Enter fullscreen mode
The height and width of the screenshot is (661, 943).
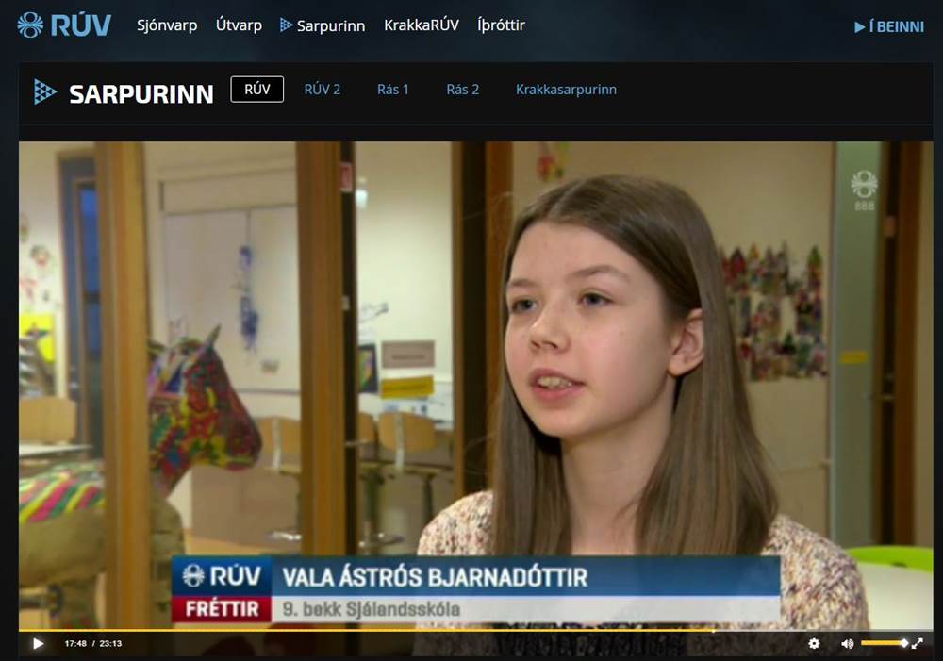pos(917,643)
